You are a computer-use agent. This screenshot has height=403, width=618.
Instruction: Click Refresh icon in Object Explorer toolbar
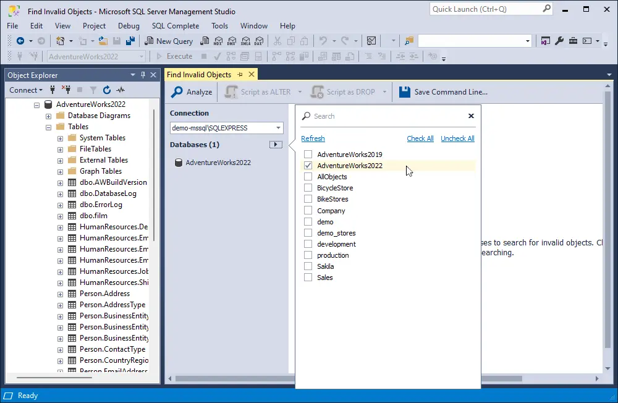point(107,90)
